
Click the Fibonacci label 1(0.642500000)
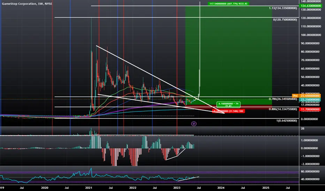287,121
